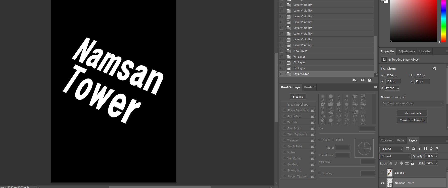The height and width of the screenshot is (188, 448).
Task: Create a new history snapshot with camera icon
Action: (362, 80)
